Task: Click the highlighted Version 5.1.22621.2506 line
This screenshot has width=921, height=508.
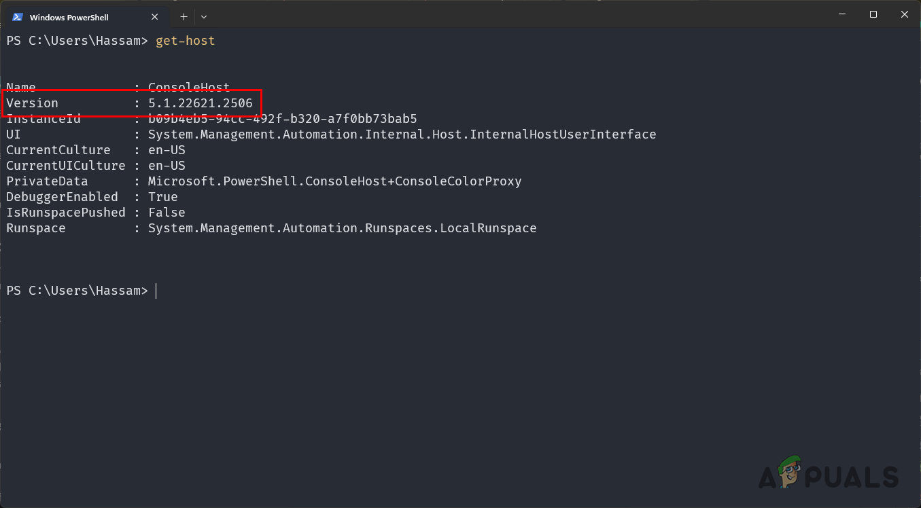Action: tap(133, 103)
